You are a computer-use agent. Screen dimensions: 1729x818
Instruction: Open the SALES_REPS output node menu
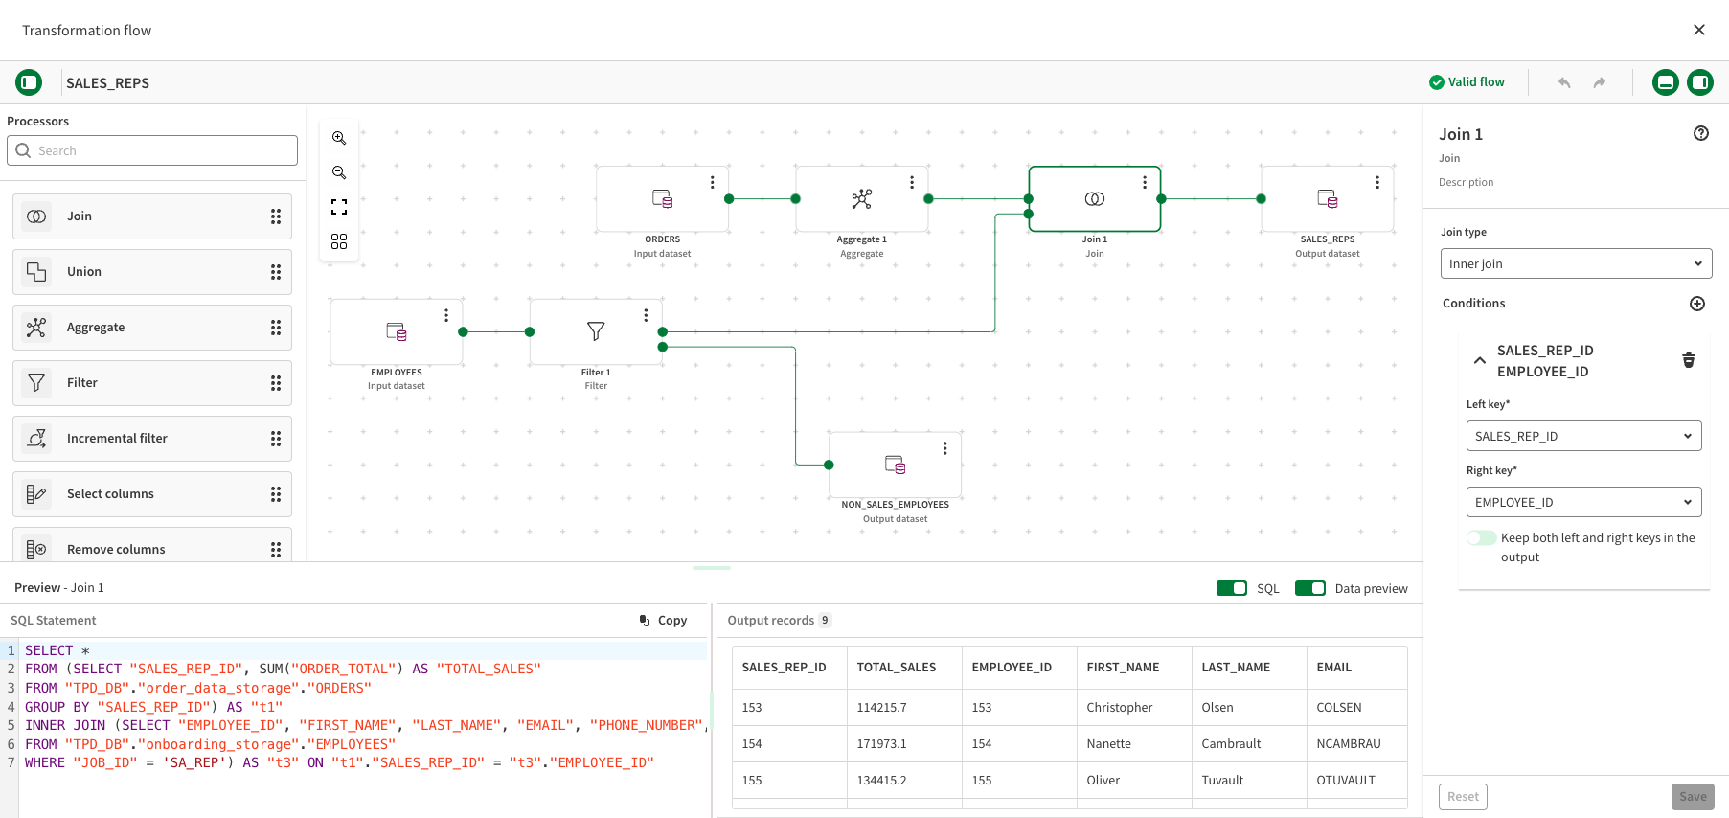1377,182
